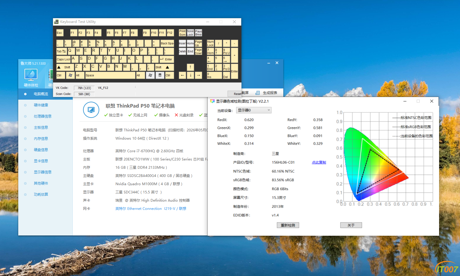Click the right Windows logo key
Screen dimensions: 460x276
click(150, 75)
